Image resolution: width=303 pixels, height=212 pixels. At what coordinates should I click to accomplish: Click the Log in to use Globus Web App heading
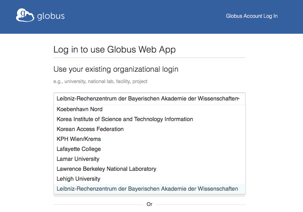[x=114, y=49]
